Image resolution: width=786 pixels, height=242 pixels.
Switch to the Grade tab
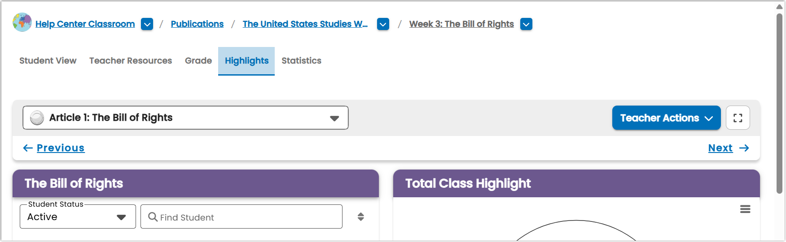[x=198, y=61]
